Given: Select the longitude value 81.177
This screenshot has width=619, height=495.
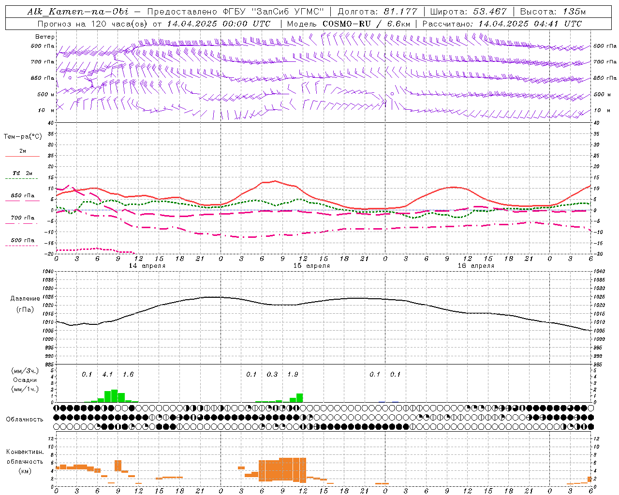Looking at the screenshot, I should click(x=401, y=12).
